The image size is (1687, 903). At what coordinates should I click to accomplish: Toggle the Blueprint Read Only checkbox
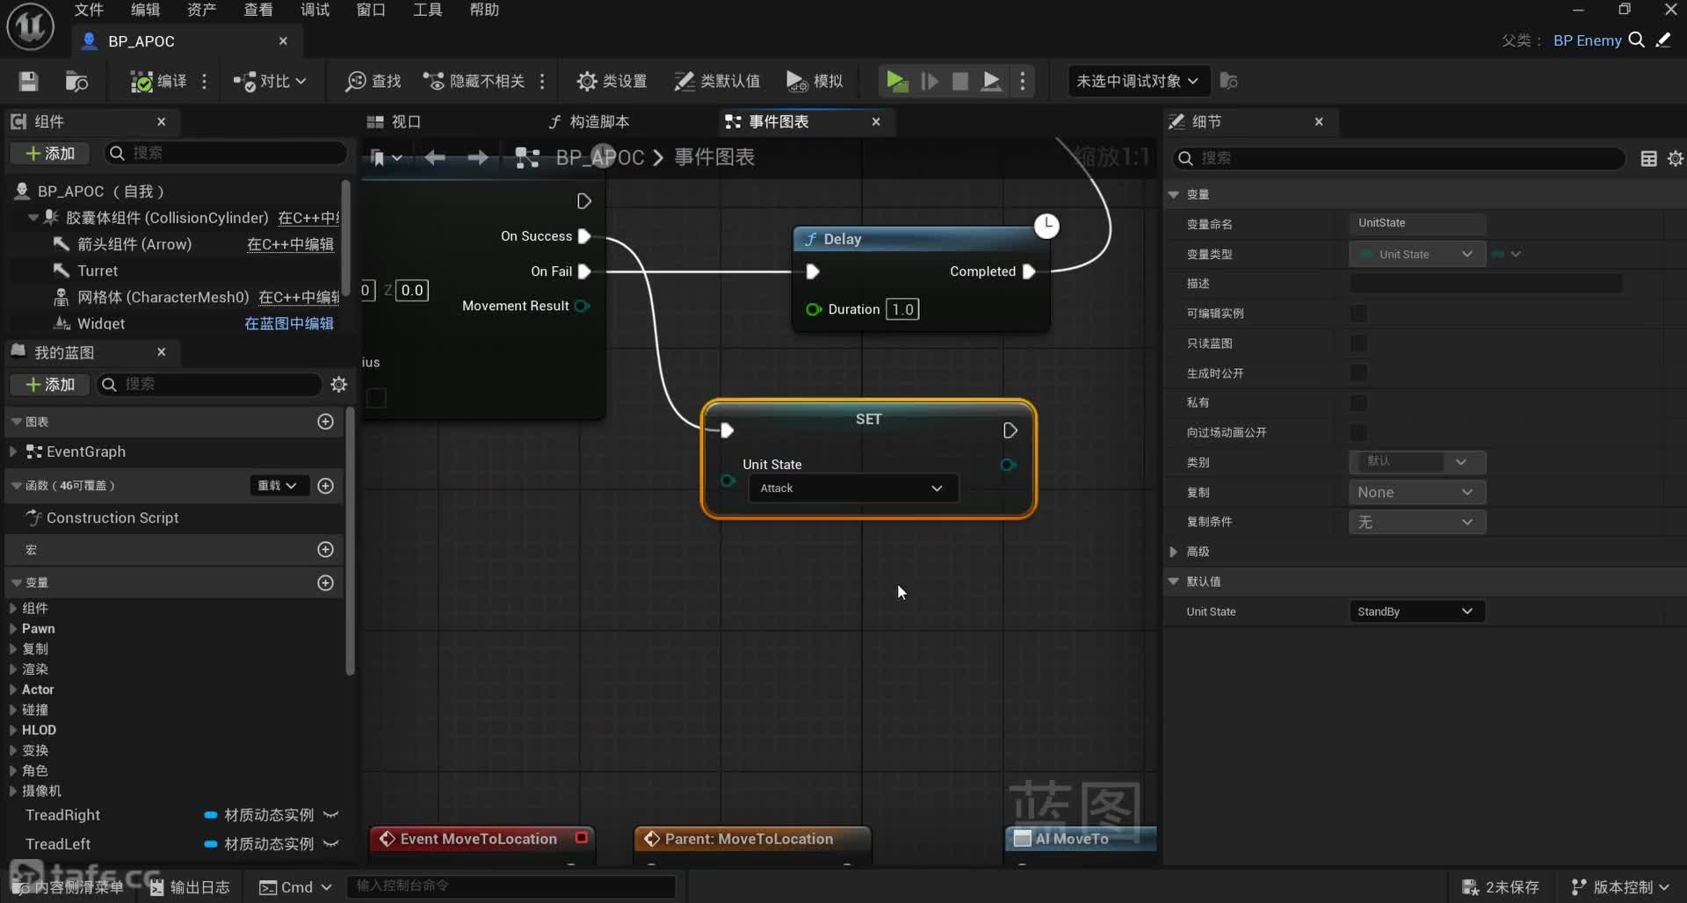(x=1358, y=343)
